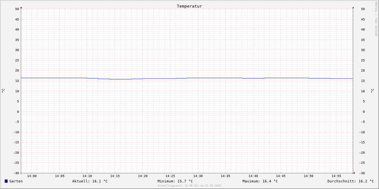Click the '-15' label on the left axis
Screen dimensions: 379x189
point(16,142)
